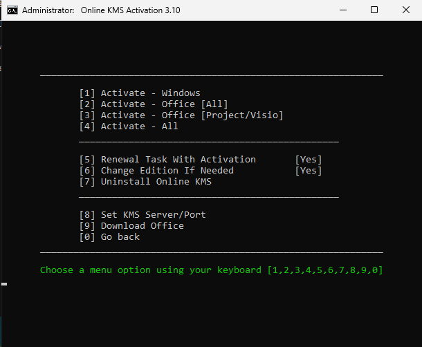Click '[7] Uninstall Online KMS' entry
This screenshot has height=347, width=422.
145,182
